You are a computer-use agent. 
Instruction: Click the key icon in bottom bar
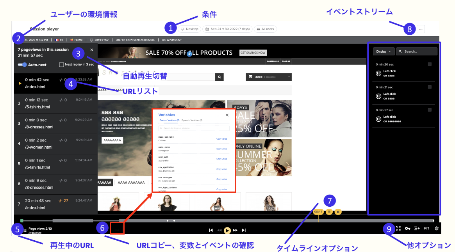(x=407, y=229)
